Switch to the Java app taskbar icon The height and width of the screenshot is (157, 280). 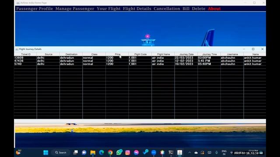pos(180,153)
